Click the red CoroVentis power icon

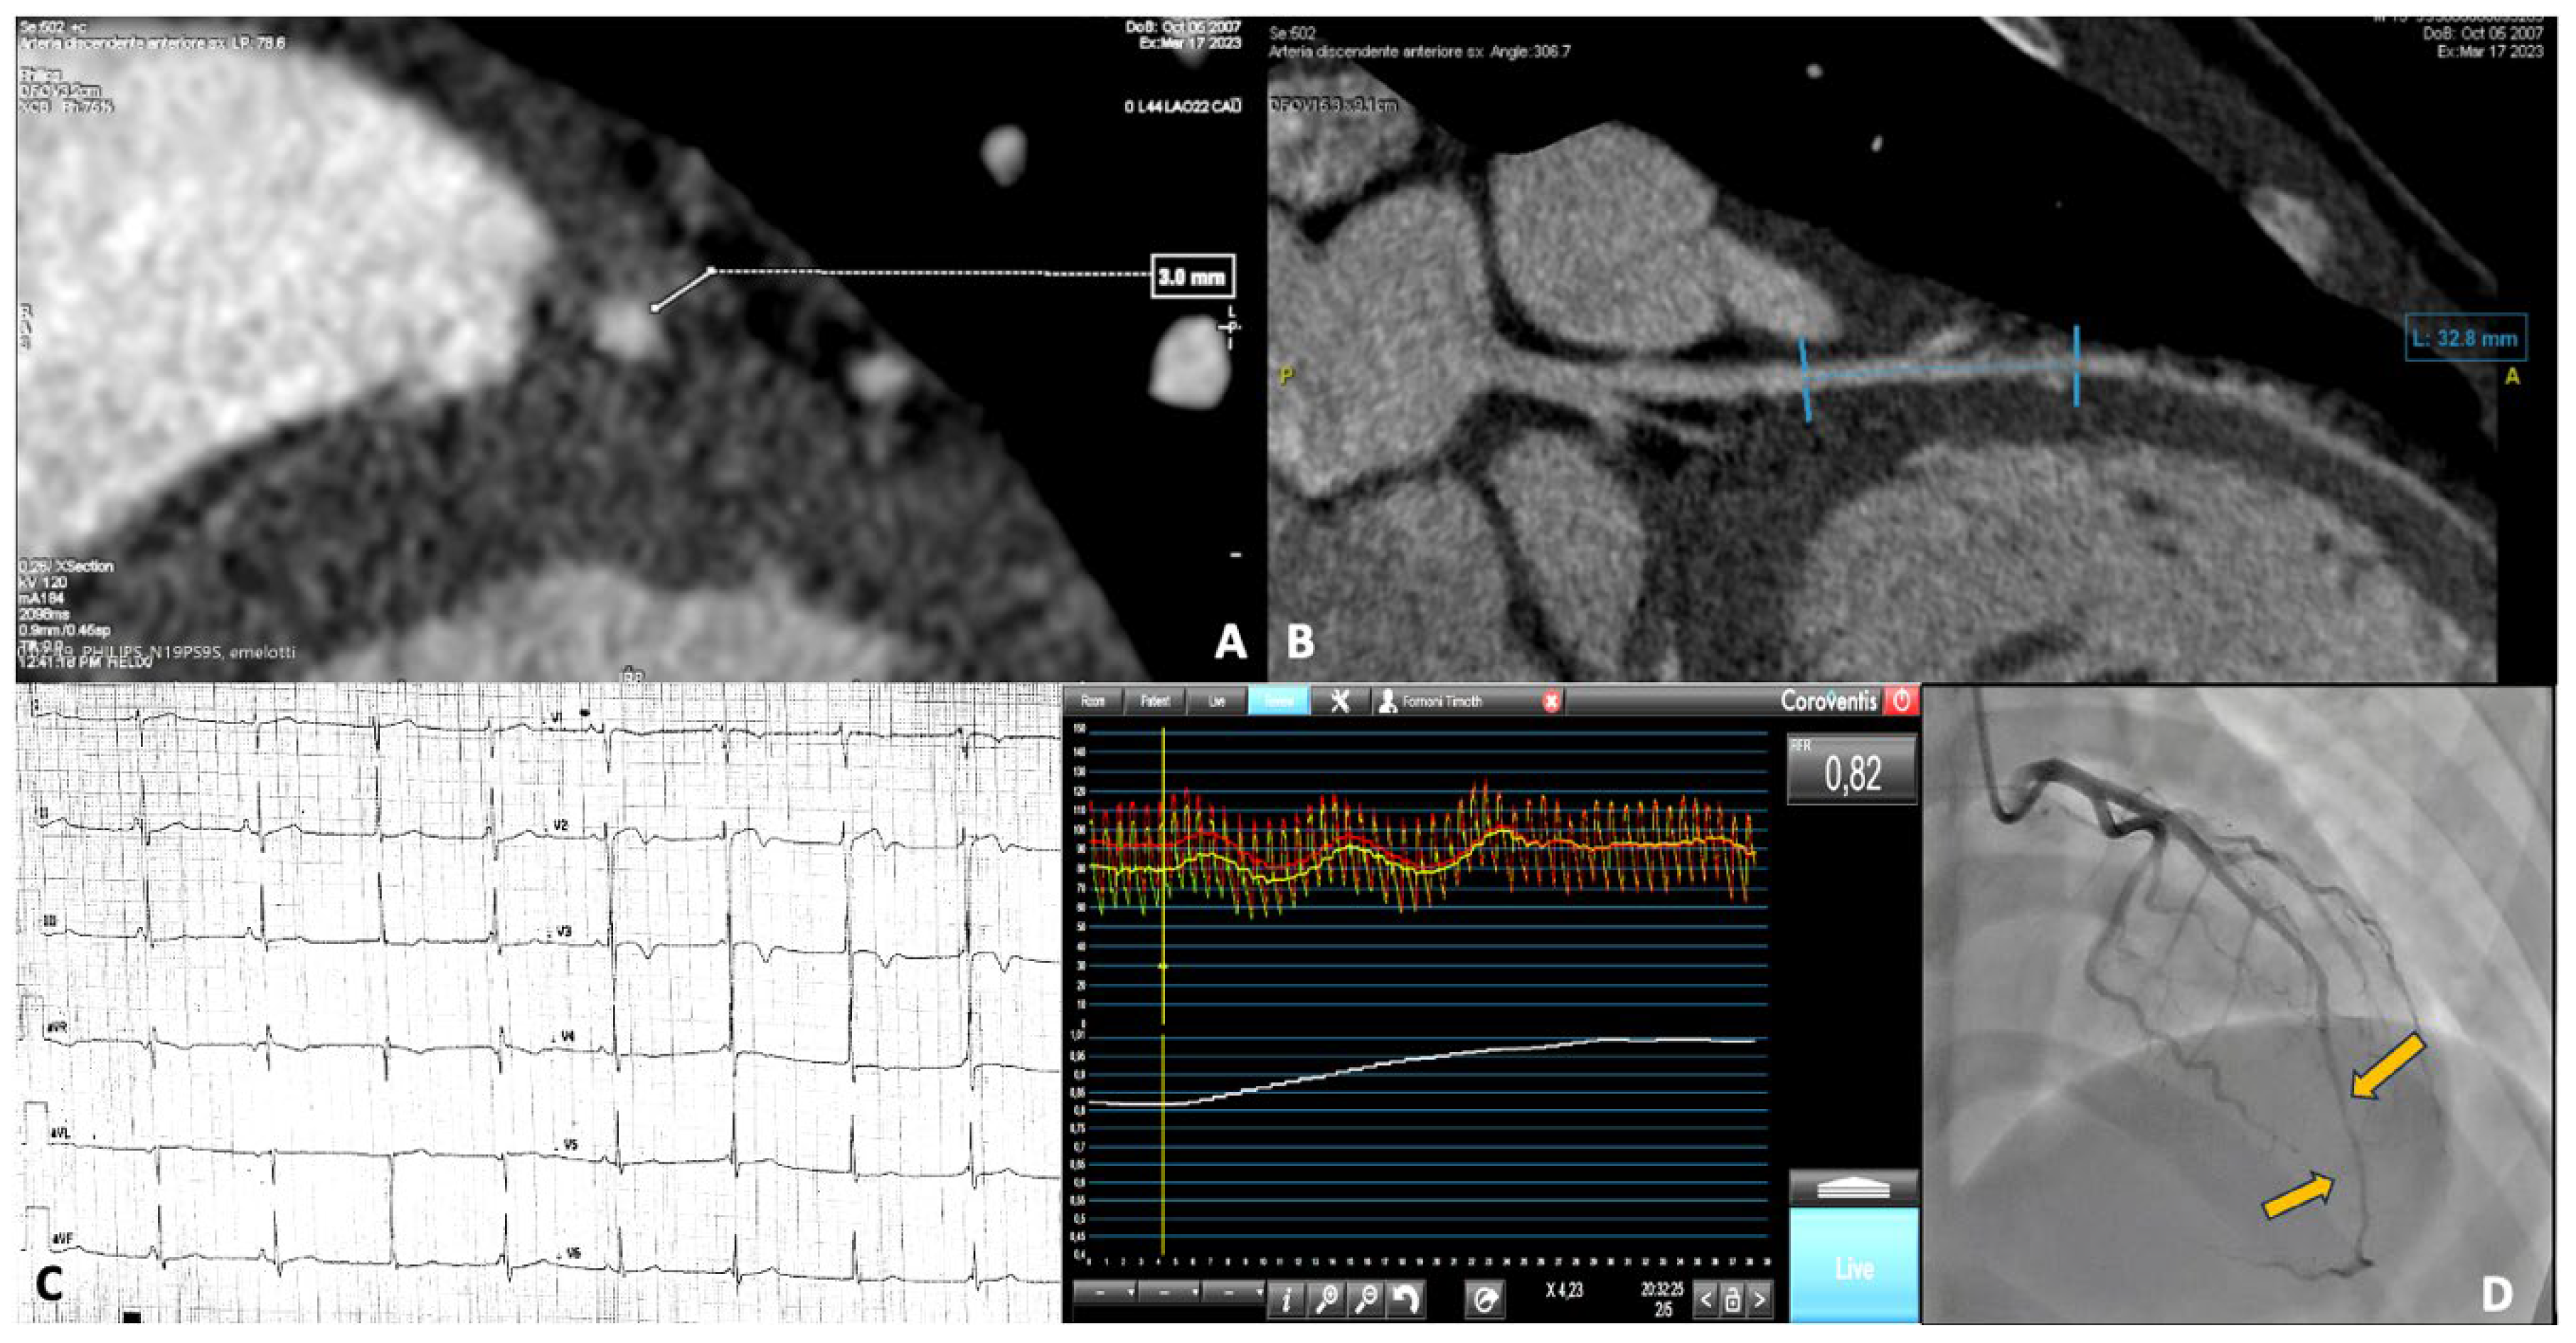(1900, 701)
